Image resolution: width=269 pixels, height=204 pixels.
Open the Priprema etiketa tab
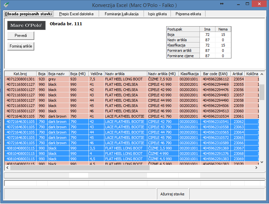188,14
